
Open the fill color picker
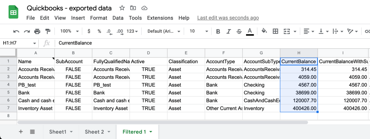(x=264, y=31)
